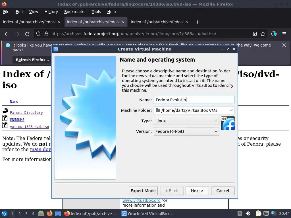Open a new Firefox tab with plus
The image size is (291, 218).
pos(197,22)
